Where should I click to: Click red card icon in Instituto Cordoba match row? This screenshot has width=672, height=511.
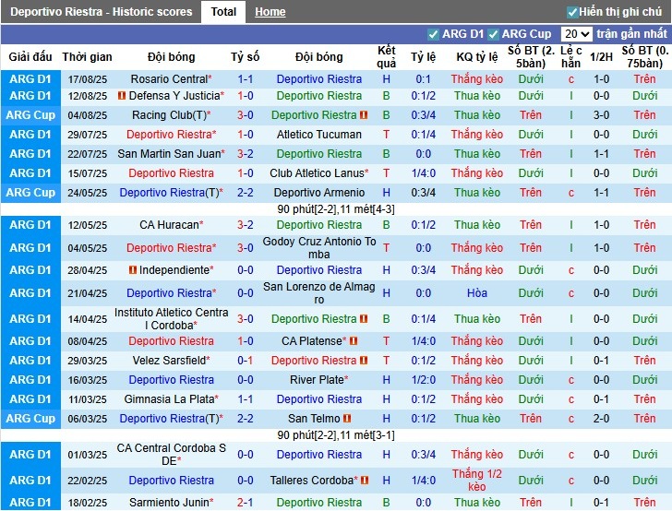tap(364, 319)
